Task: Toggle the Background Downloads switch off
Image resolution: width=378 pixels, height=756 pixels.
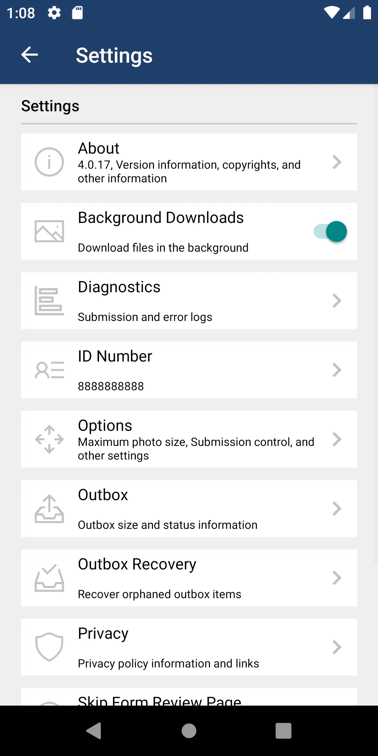Action: tap(330, 231)
